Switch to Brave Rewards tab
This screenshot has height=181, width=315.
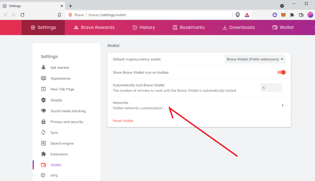[94, 28]
